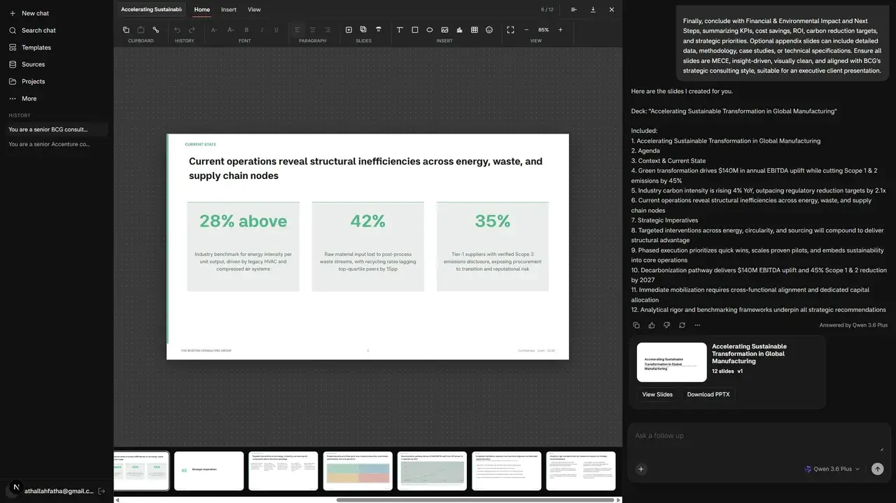Insert a table from toolbar
Viewport: 896px width, 503px height.
coord(475,30)
